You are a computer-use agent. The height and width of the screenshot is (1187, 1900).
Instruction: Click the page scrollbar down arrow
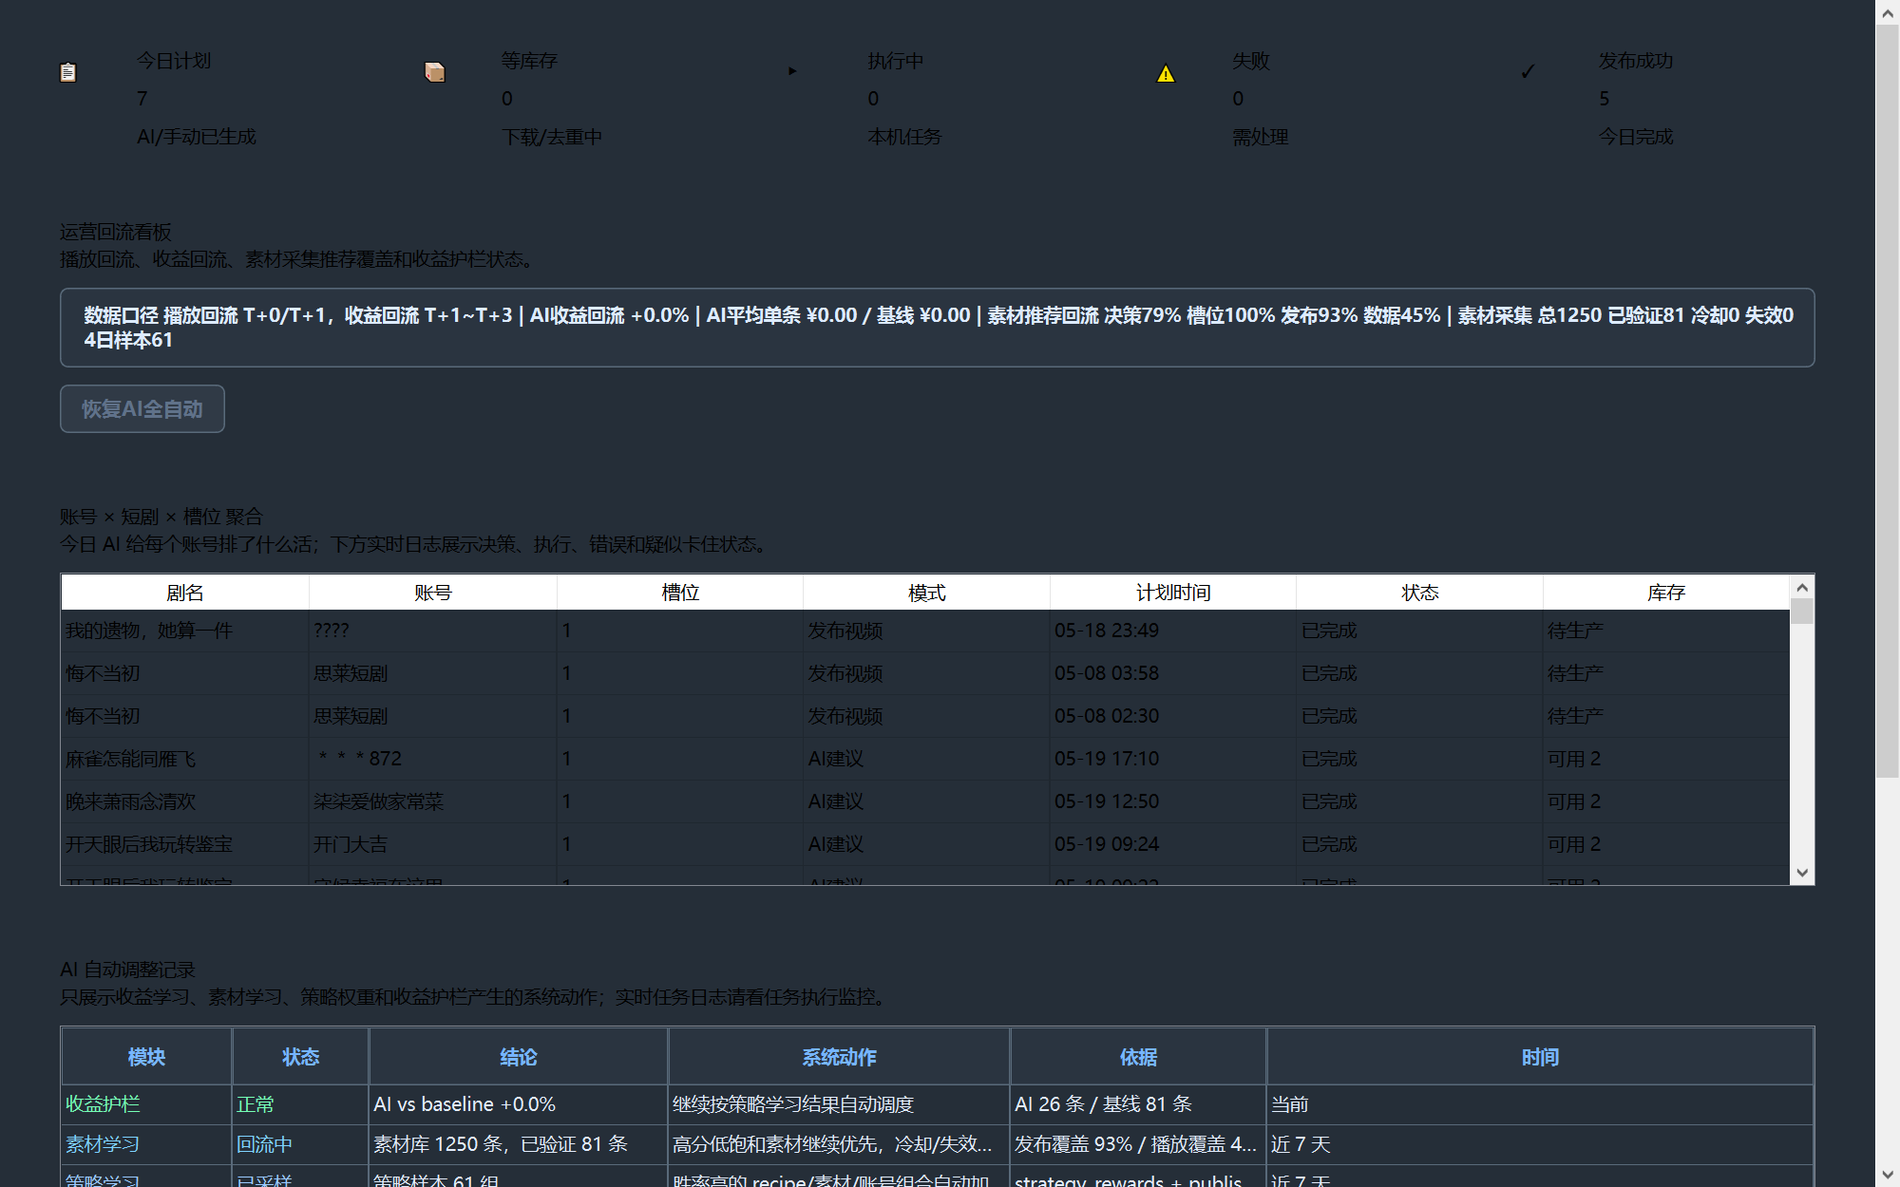coord(1888,1175)
